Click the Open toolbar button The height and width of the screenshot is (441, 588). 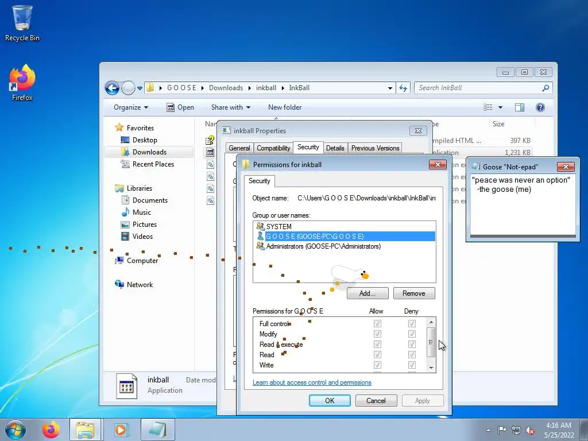point(180,107)
